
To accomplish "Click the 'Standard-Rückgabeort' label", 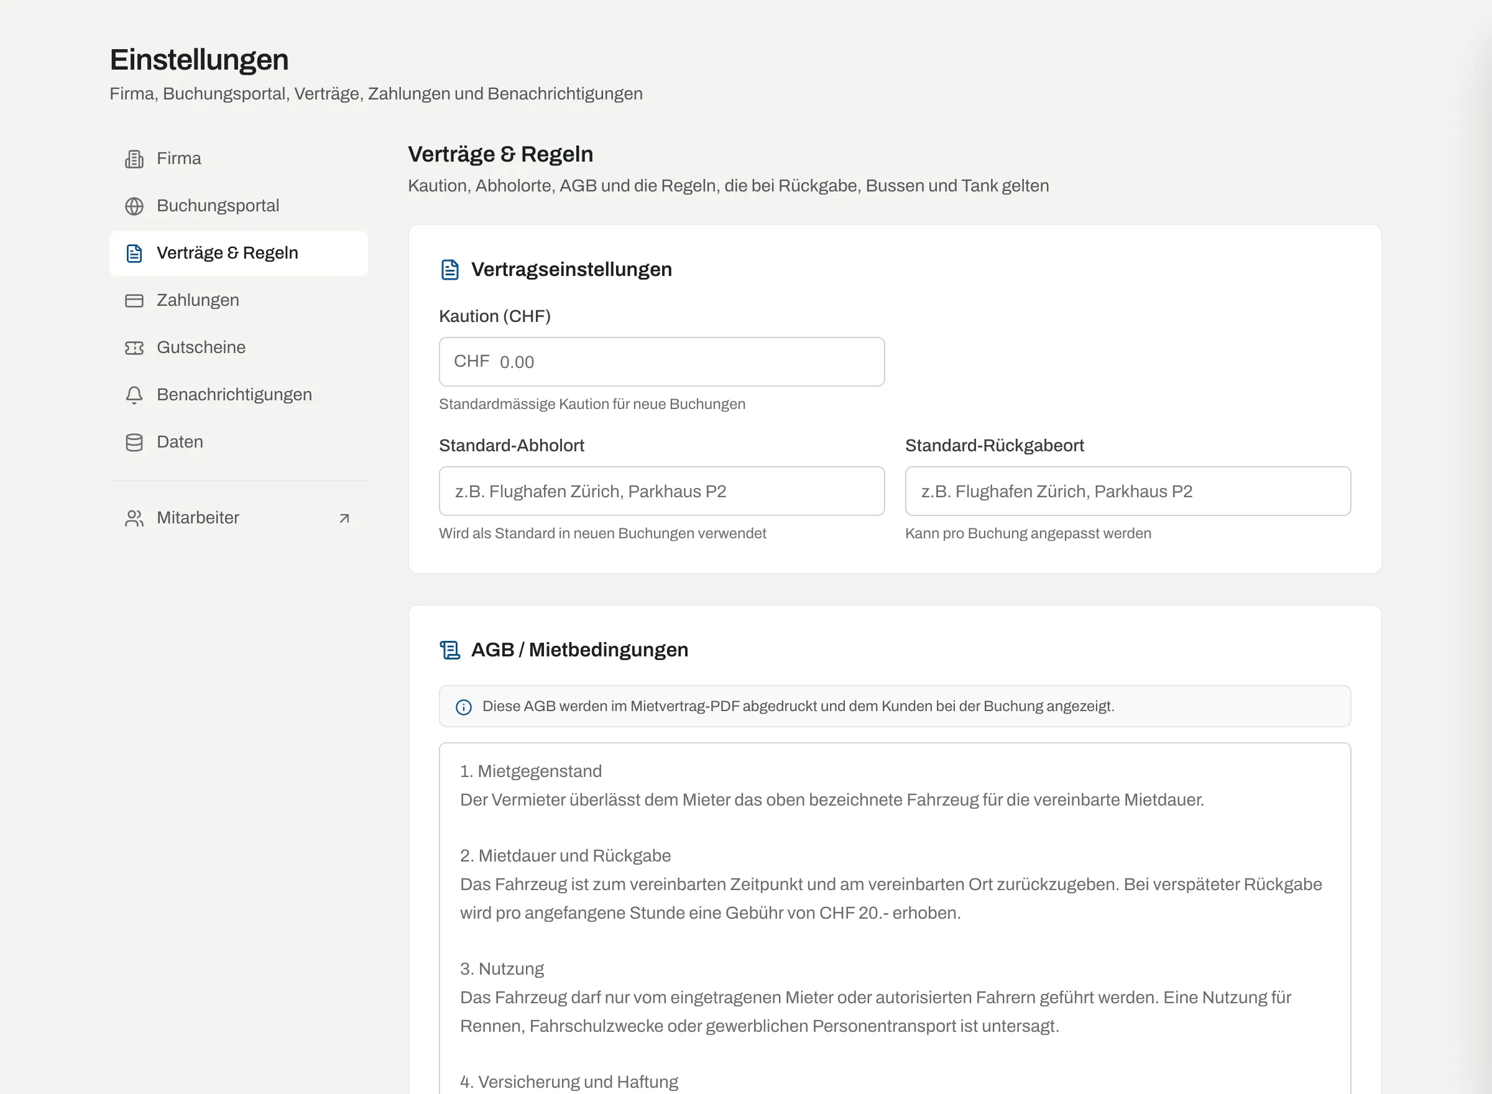I will (x=995, y=446).
